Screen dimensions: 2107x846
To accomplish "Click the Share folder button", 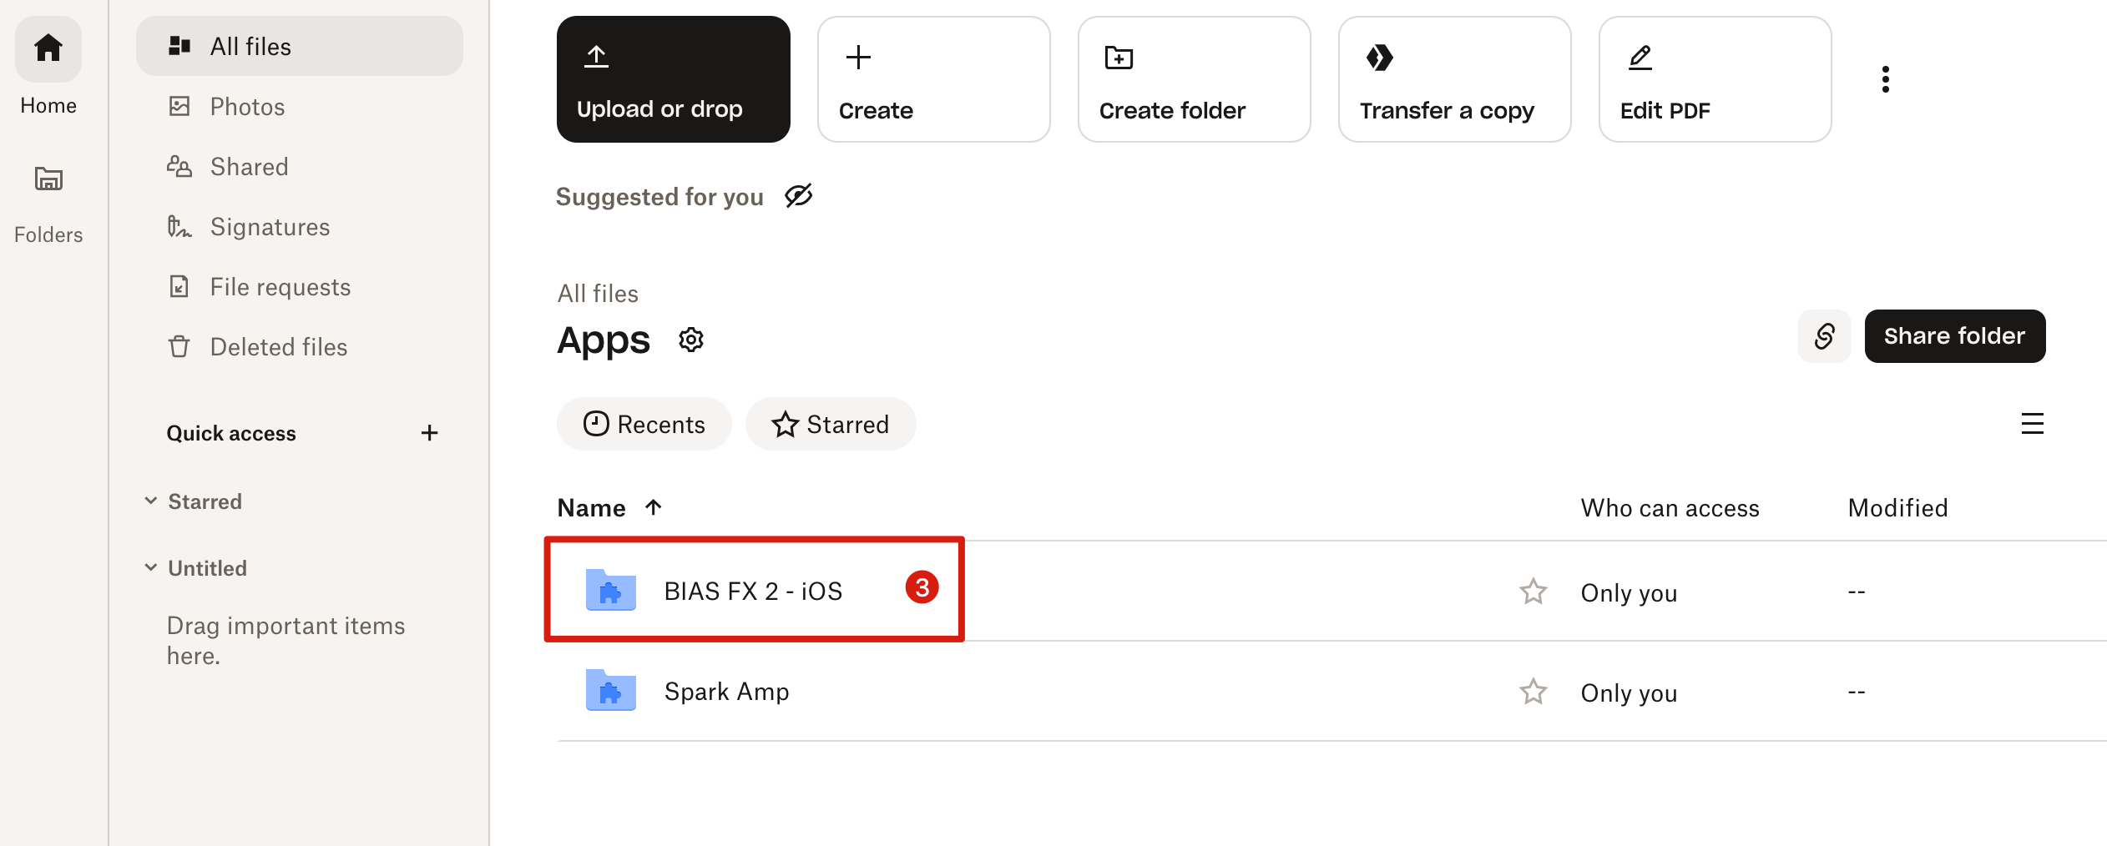I will (1955, 336).
